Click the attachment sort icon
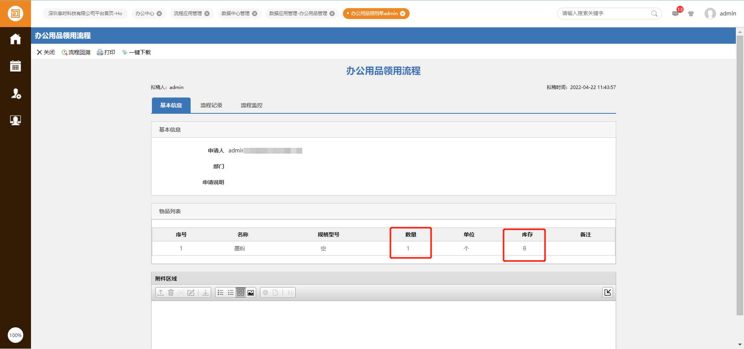 (290, 293)
